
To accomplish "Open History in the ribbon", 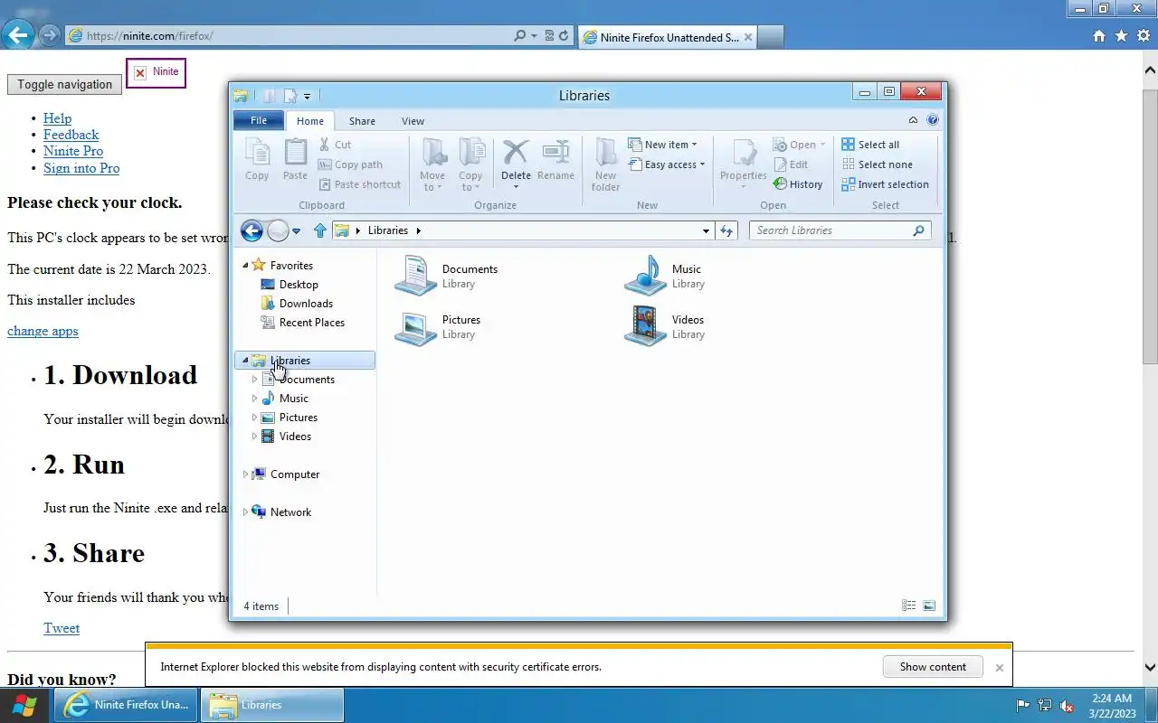I will tap(798, 184).
